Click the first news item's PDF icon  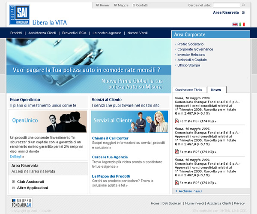[176, 121]
